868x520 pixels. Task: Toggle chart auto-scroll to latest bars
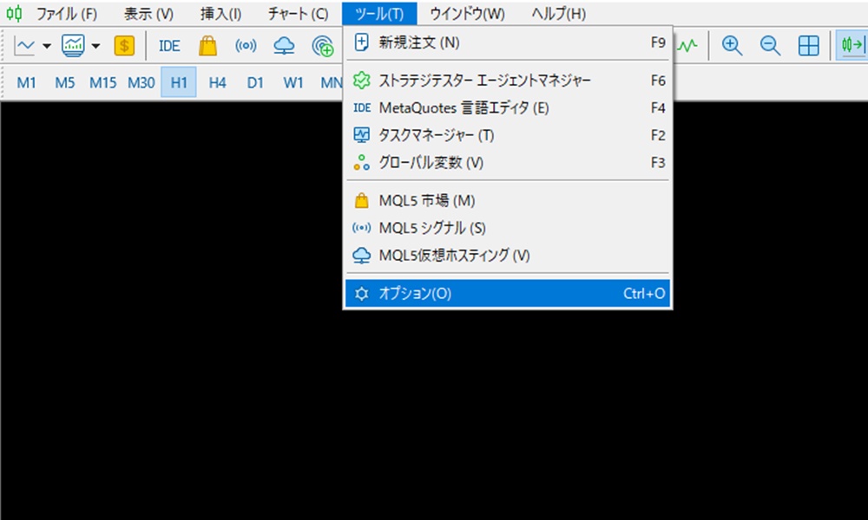click(x=852, y=46)
